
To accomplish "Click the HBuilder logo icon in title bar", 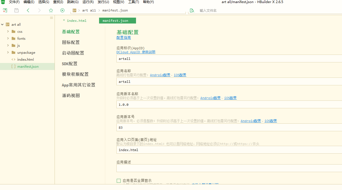I will 3,2.
